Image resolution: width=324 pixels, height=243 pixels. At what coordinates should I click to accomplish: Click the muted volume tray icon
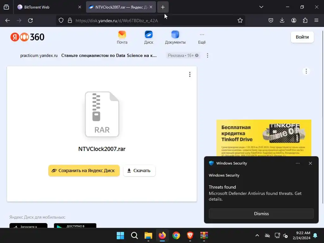(x=286, y=235)
